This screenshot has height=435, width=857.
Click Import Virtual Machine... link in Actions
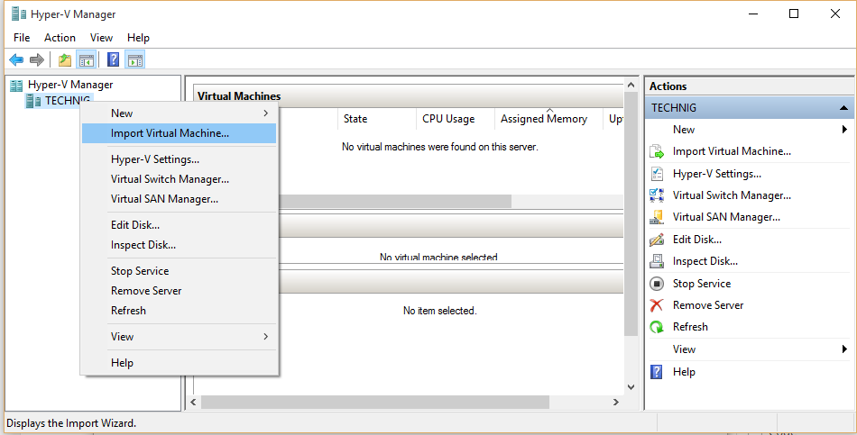tap(732, 151)
